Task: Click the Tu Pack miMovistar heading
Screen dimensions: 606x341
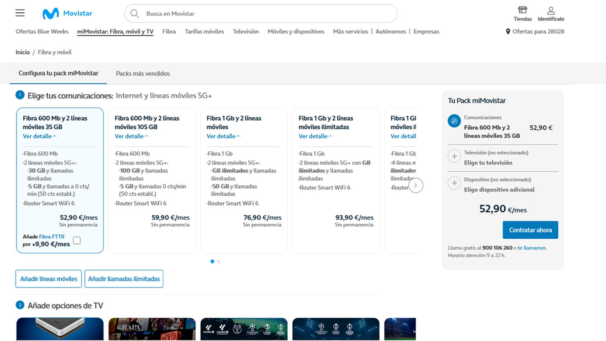Action: pos(477,101)
